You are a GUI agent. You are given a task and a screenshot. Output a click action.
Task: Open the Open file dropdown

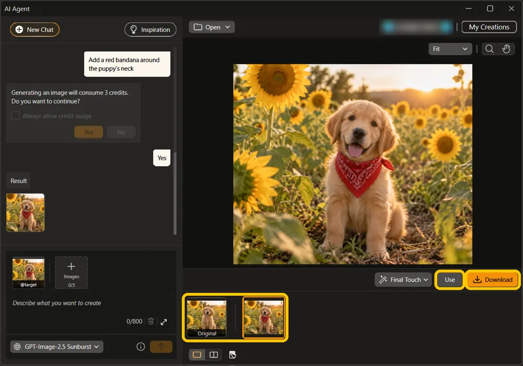coord(212,27)
